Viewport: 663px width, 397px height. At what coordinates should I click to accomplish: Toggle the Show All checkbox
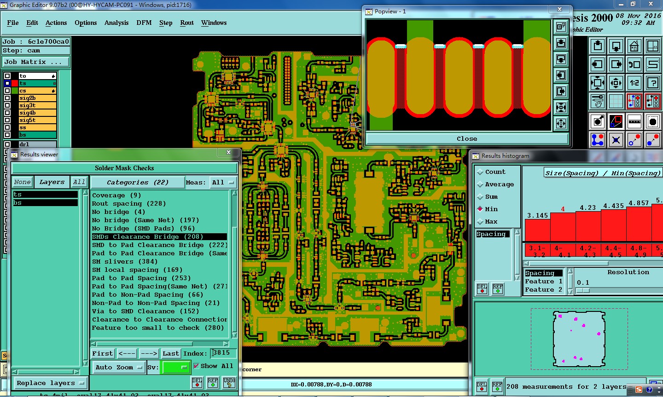197,366
